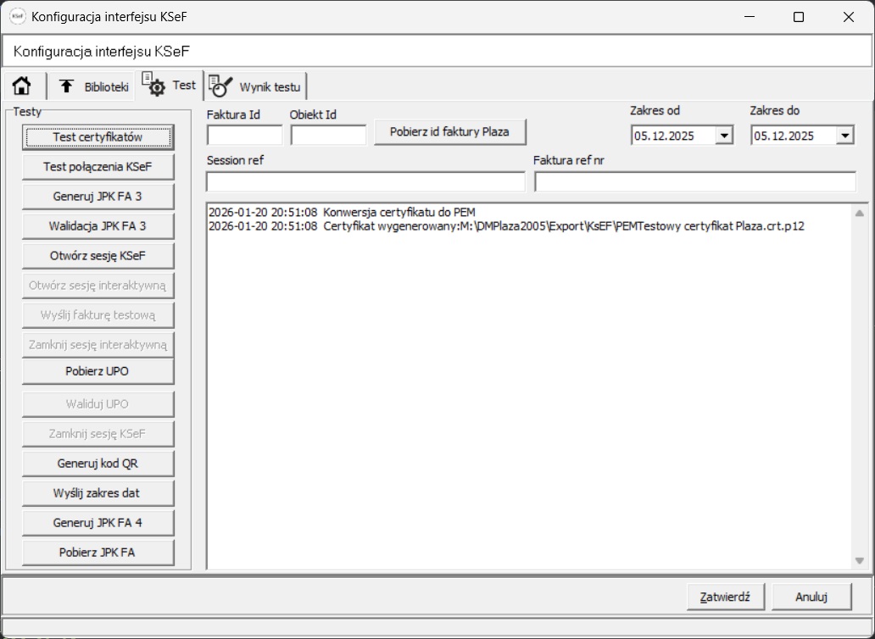Screen dimensions: 875x639
Task: Click the Zakres do date value
Action: pyautogui.click(x=784, y=136)
